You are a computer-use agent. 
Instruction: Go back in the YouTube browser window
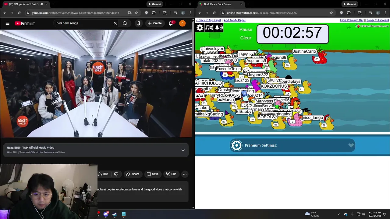[x=5, y=13]
